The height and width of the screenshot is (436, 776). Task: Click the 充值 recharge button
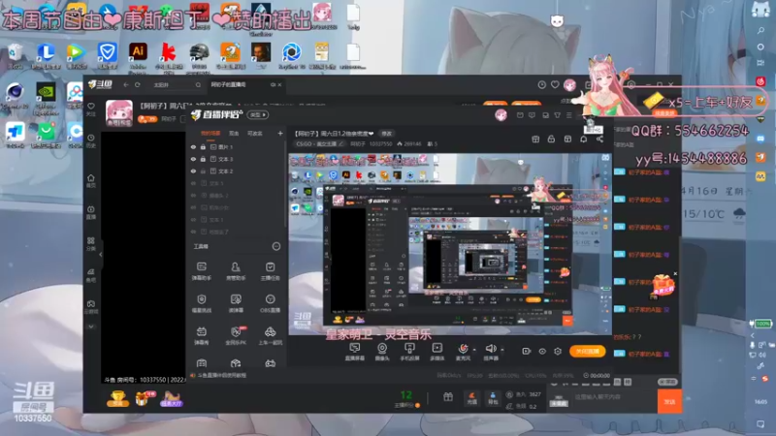pyautogui.click(x=472, y=398)
